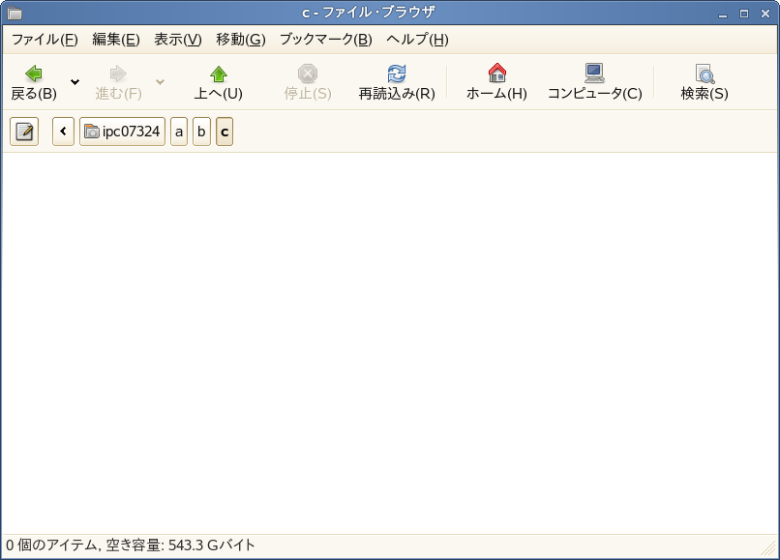Jump to the ipc07324 path button
780x560 pixels.
coord(122,132)
